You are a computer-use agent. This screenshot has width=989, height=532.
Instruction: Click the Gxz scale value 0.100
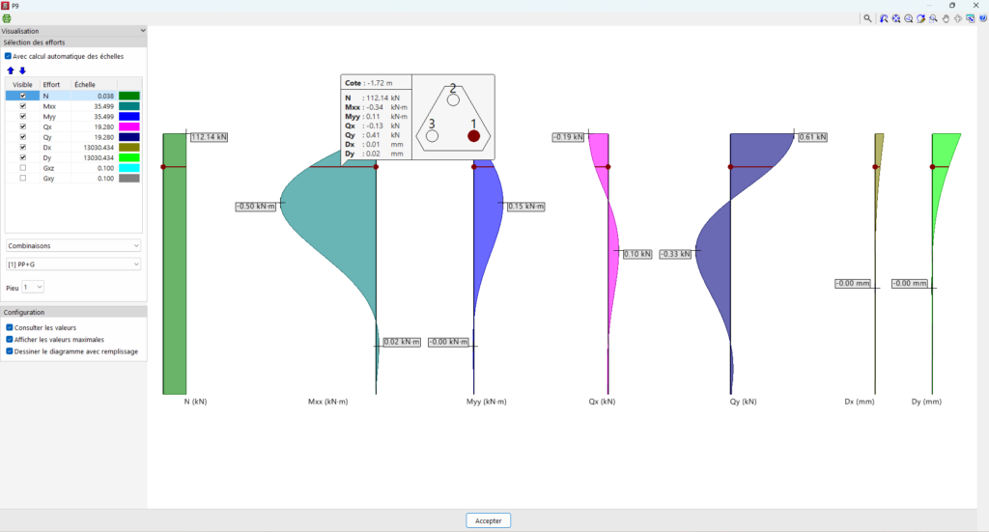pos(105,168)
